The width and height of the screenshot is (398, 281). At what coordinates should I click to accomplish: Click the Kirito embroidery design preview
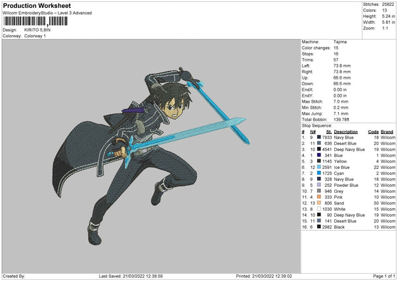click(151, 156)
